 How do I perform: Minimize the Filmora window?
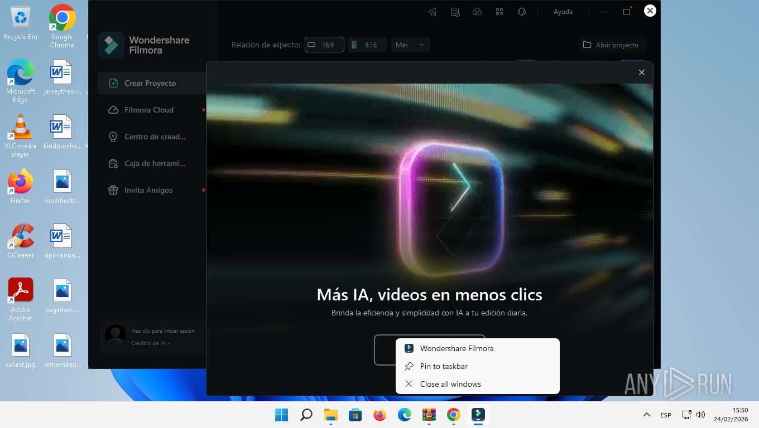pyautogui.click(x=604, y=12)
